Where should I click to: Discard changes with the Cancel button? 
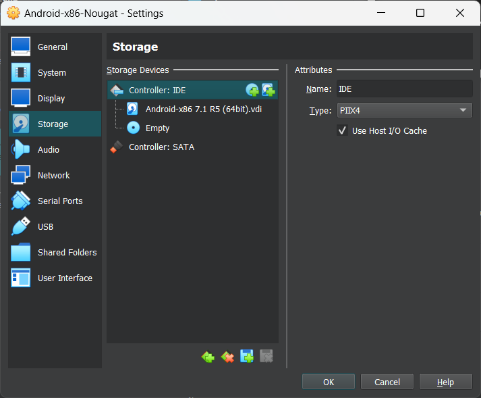387,382
